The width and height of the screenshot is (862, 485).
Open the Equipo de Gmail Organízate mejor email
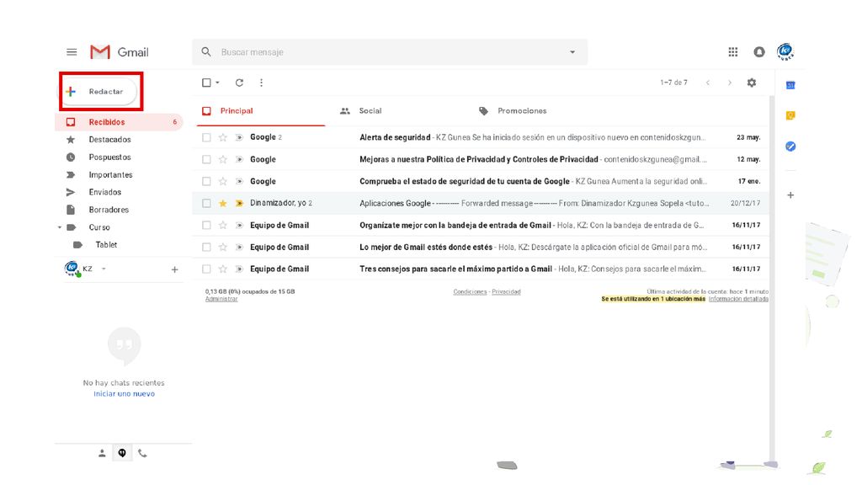click(x=482, y=225)
